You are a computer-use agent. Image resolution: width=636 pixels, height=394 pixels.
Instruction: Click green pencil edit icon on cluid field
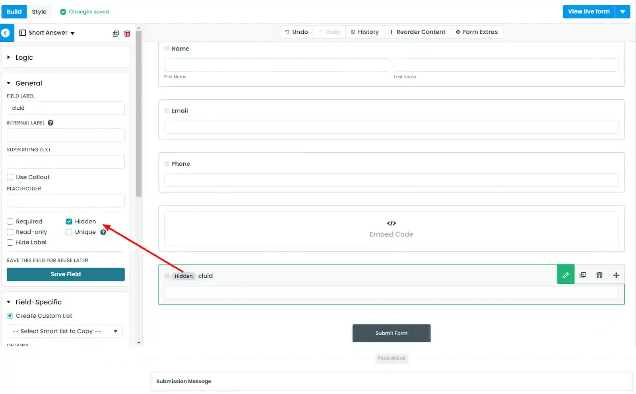coord(566,275)
